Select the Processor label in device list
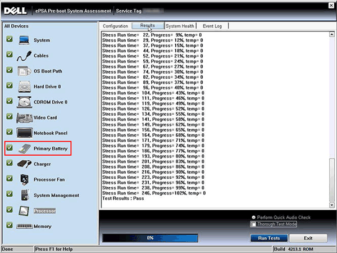Screen dimensions: 337x253 click(x=45, y=211)
